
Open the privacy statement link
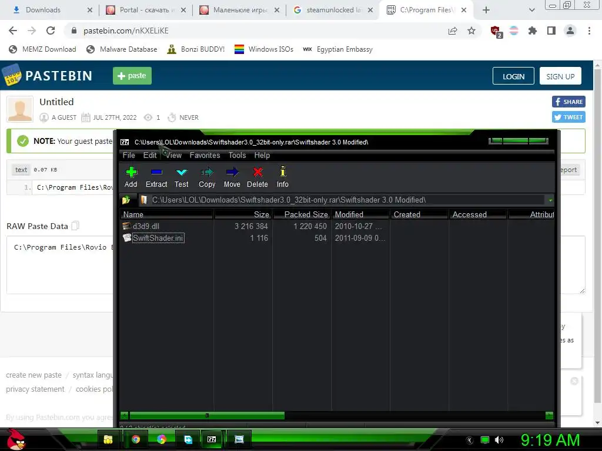(35, 389)
